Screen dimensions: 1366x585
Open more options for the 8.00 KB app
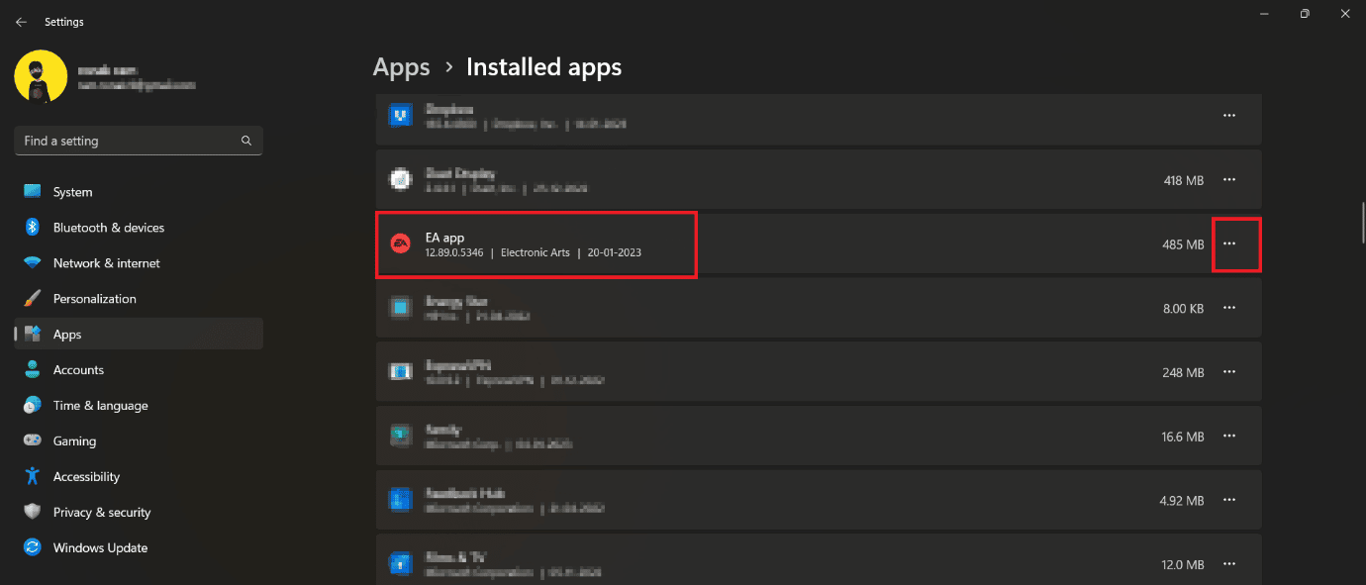pyautogui.click(x=1229, y=308)
